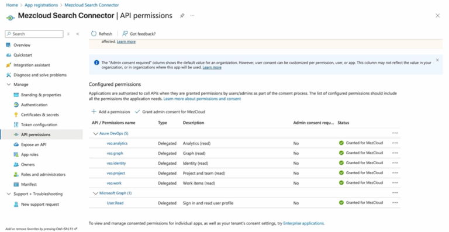Open the vso.identity permission
Viewport: 449px width, 232px height.
pyautogui.click(x=116, y=164)
